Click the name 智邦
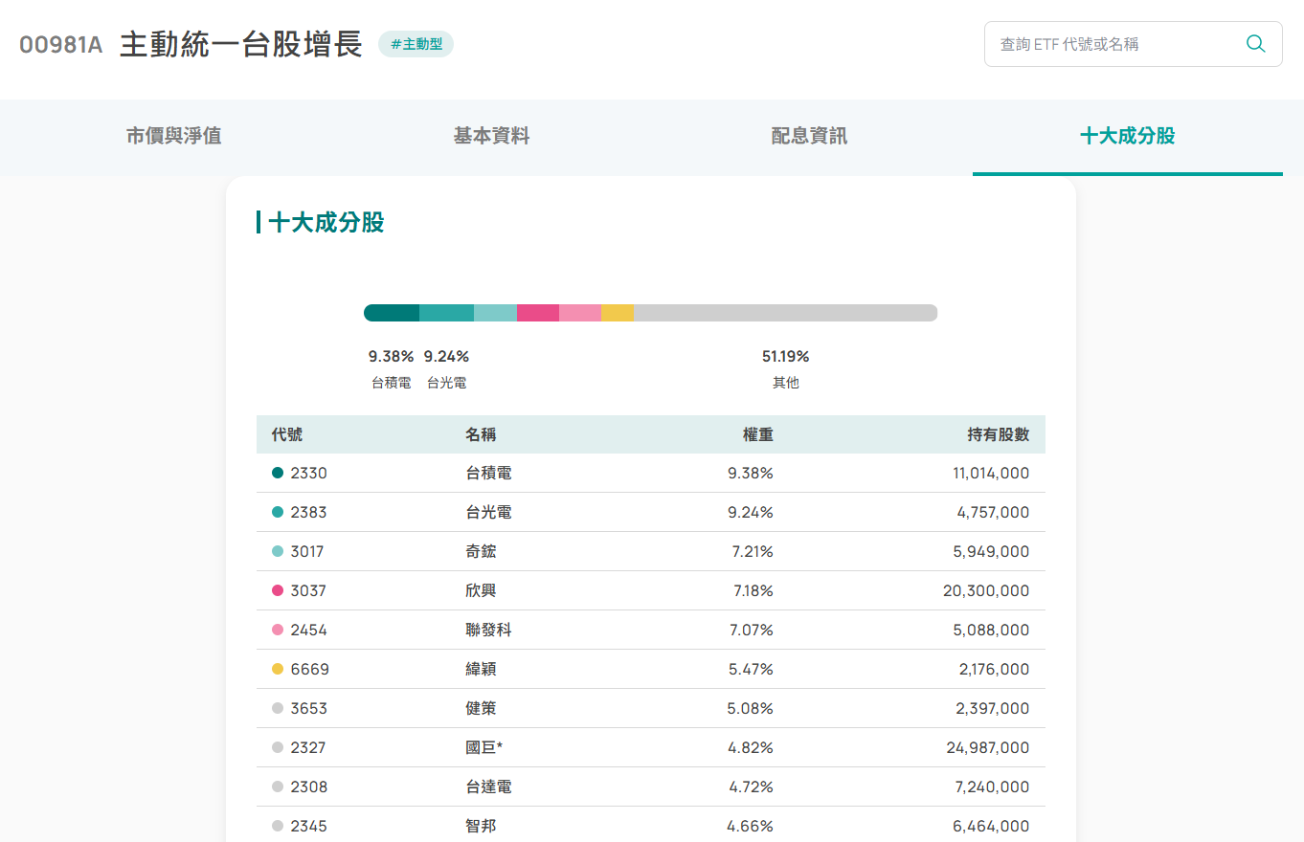This screenshot has height=842, width=1304. [x=481, y=826]
